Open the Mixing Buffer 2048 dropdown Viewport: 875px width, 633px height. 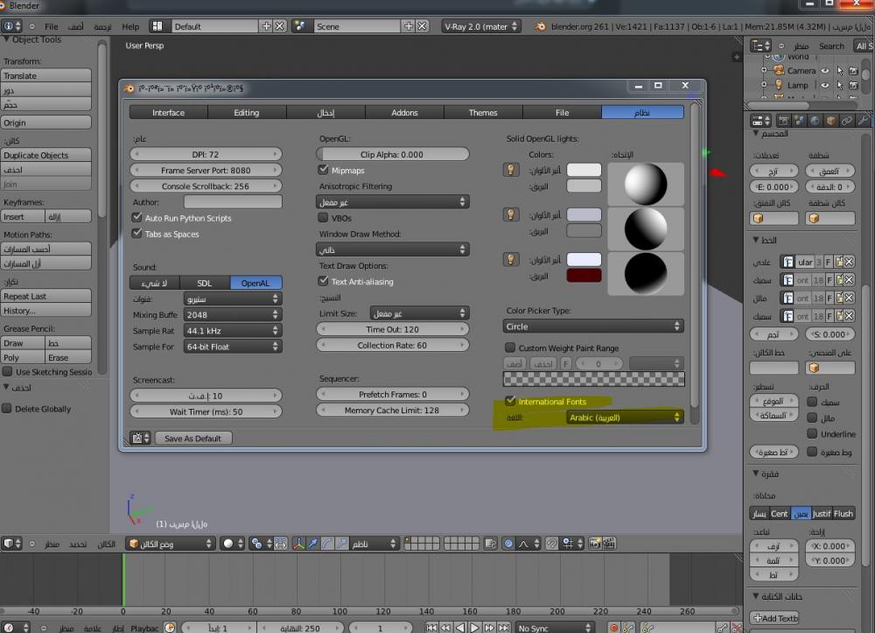click(233, 315)
